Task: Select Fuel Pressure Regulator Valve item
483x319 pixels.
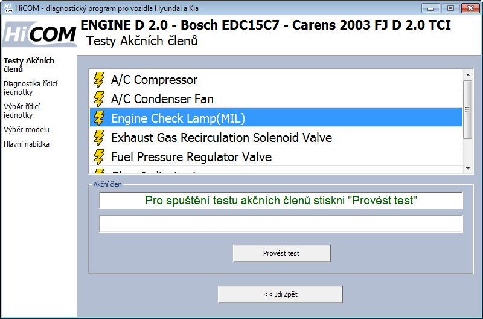Action: [x=191, y=157]
